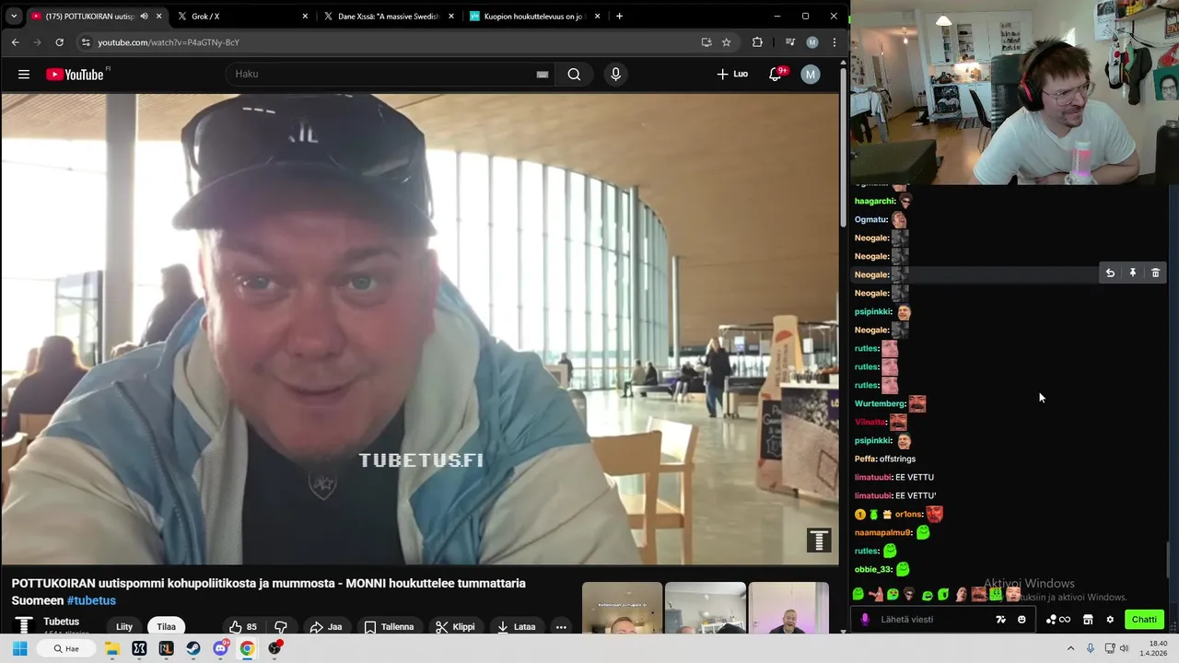Open the 7TV emote menu in chat
This screenshot has width=1179, height=663.
(x=1001, y=620)
